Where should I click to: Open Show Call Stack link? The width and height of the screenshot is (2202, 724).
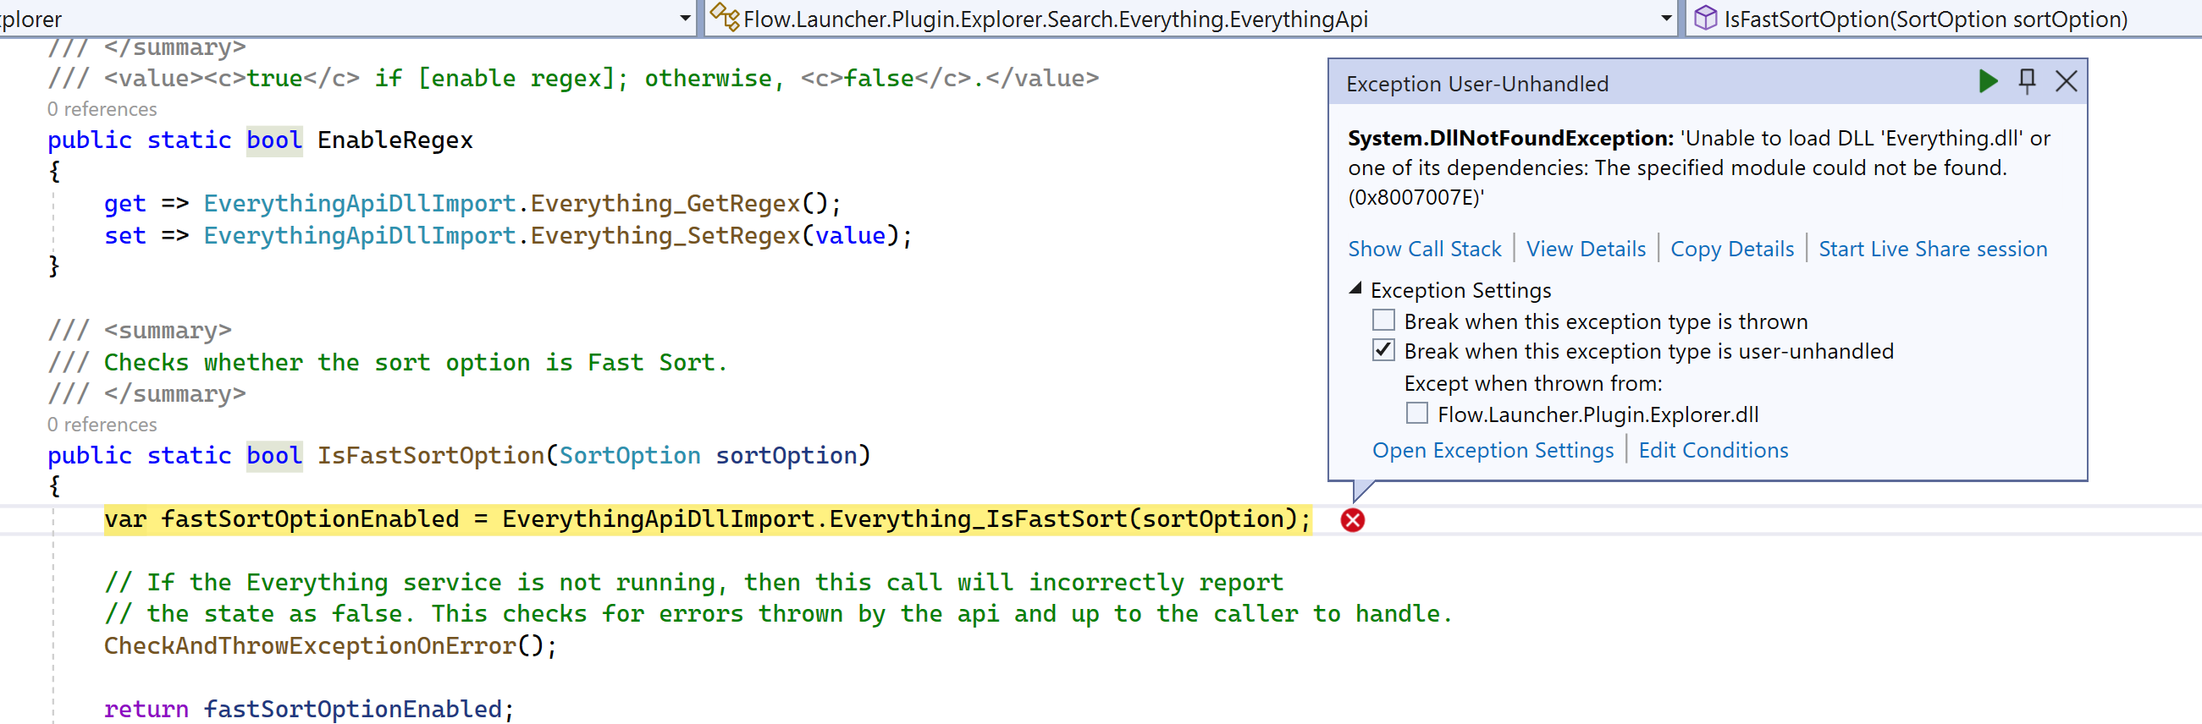coord(1424,250)
